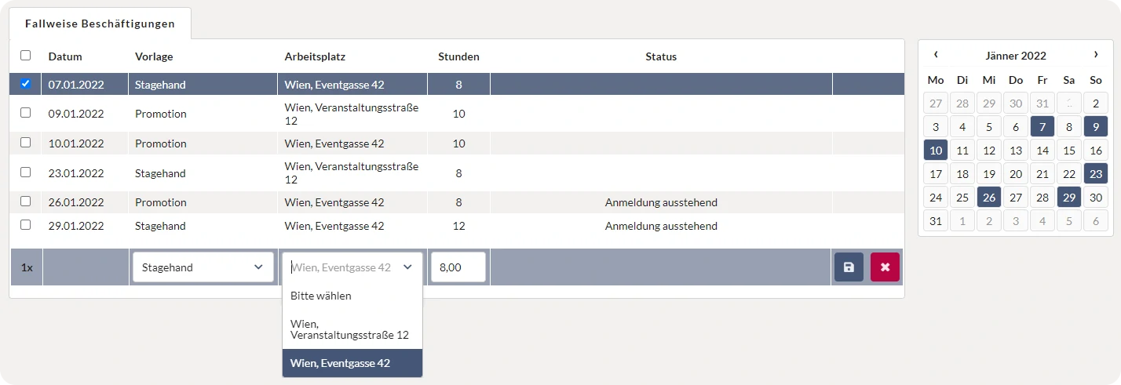Image resolution: width=1121 pixels, height=385 pixels.
Task: Uncheck the 07.01.2022 row checkbox
Action: pyautogui.click(x=25, y=84)
